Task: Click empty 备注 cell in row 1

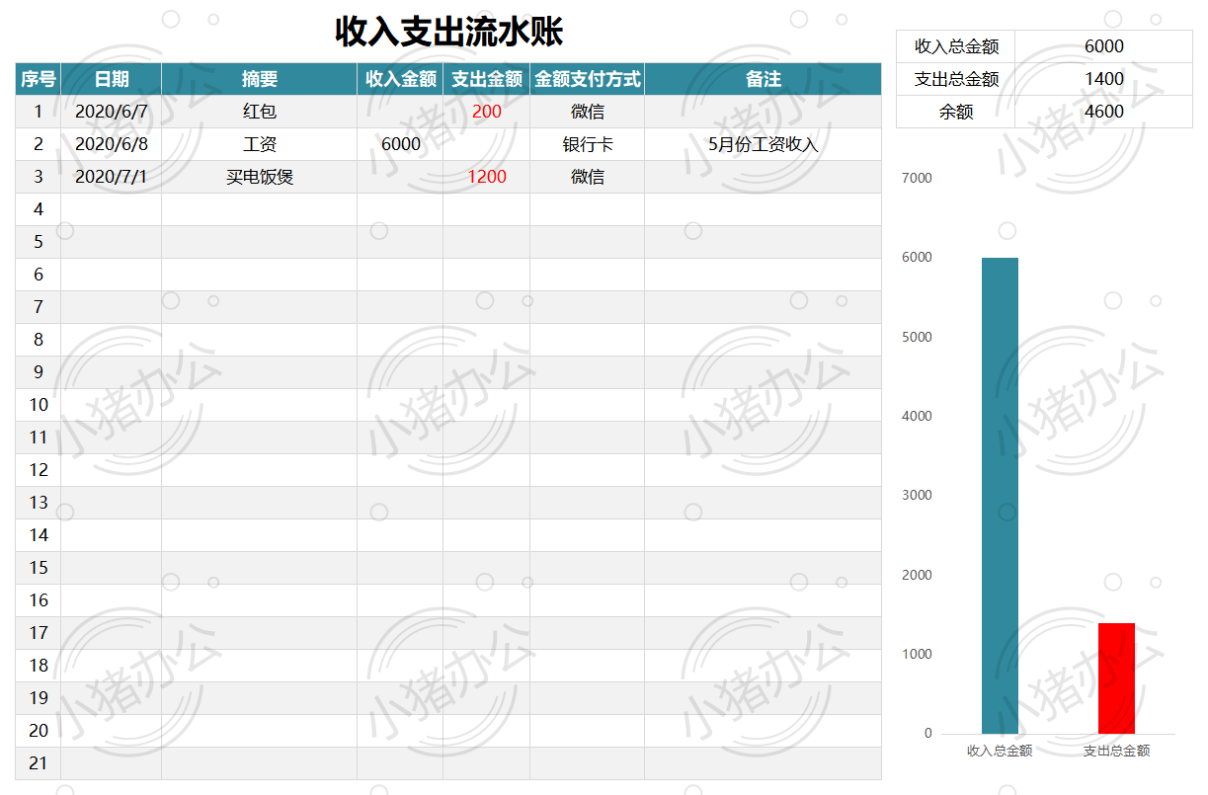Action: pos(764,112)
